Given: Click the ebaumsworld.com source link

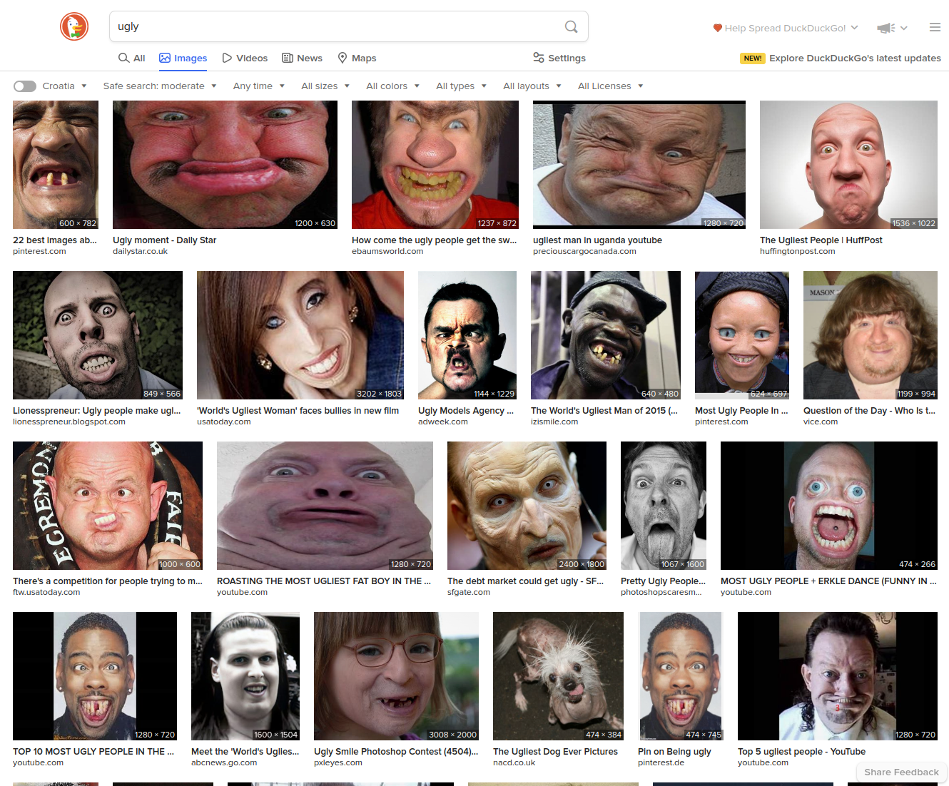Looking at the screenshot, I should pos(387,251).
